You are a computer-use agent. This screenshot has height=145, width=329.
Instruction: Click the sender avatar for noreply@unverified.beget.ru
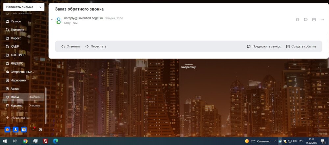[59, 21]
